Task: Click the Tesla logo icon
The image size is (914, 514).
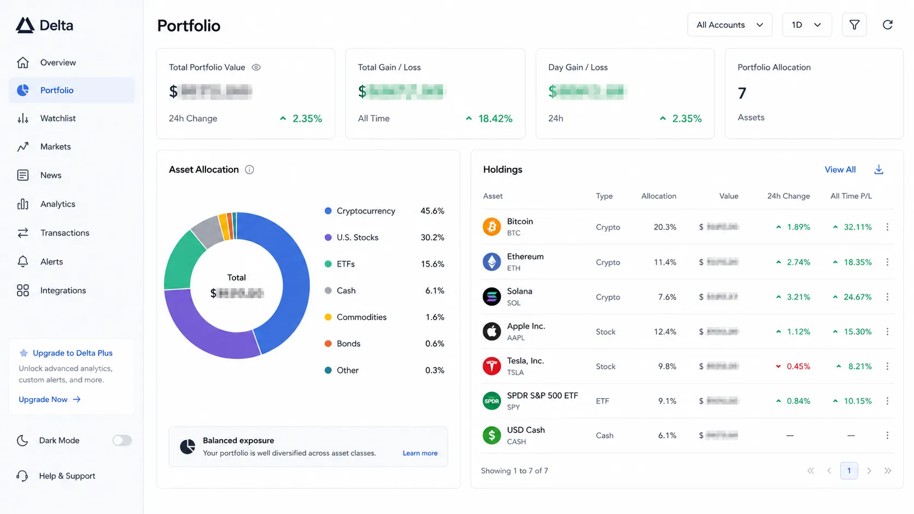Action: pyautogui.click(x=491, y=366)
